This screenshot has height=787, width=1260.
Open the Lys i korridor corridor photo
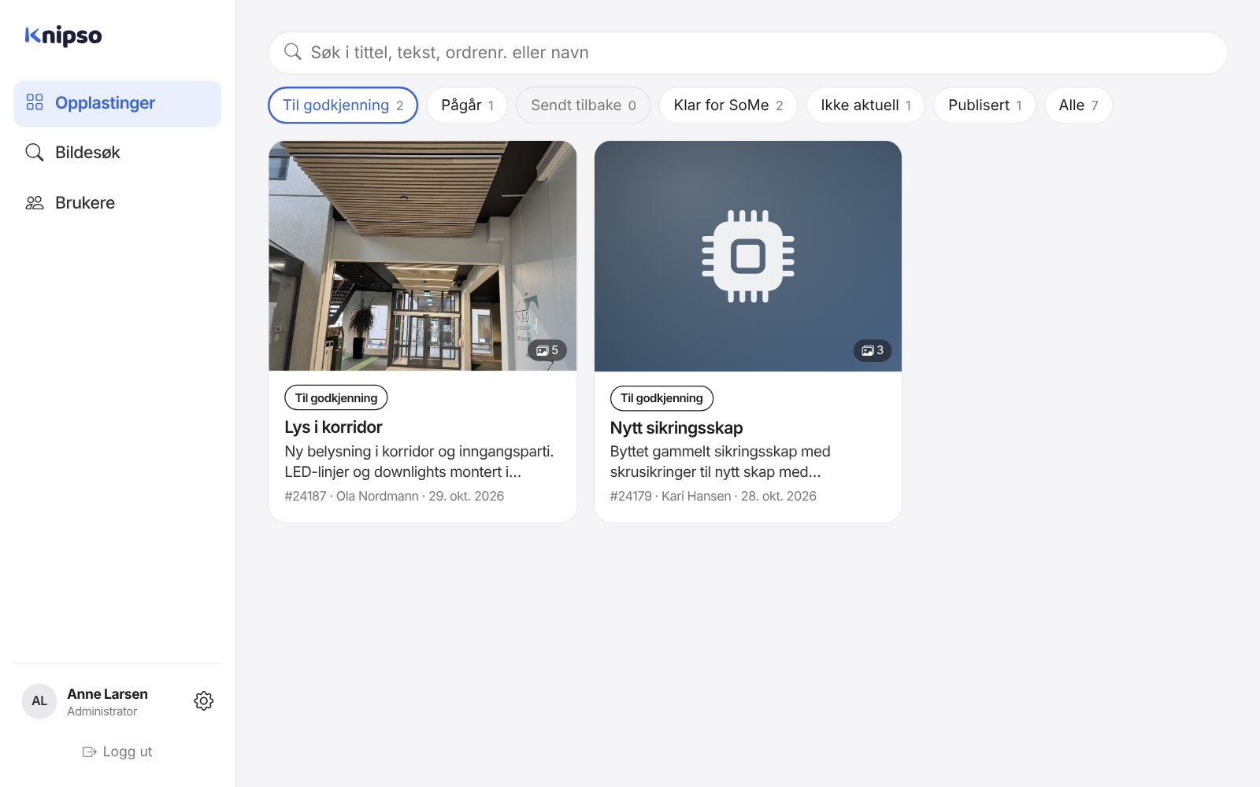click(x=423, y=256)
